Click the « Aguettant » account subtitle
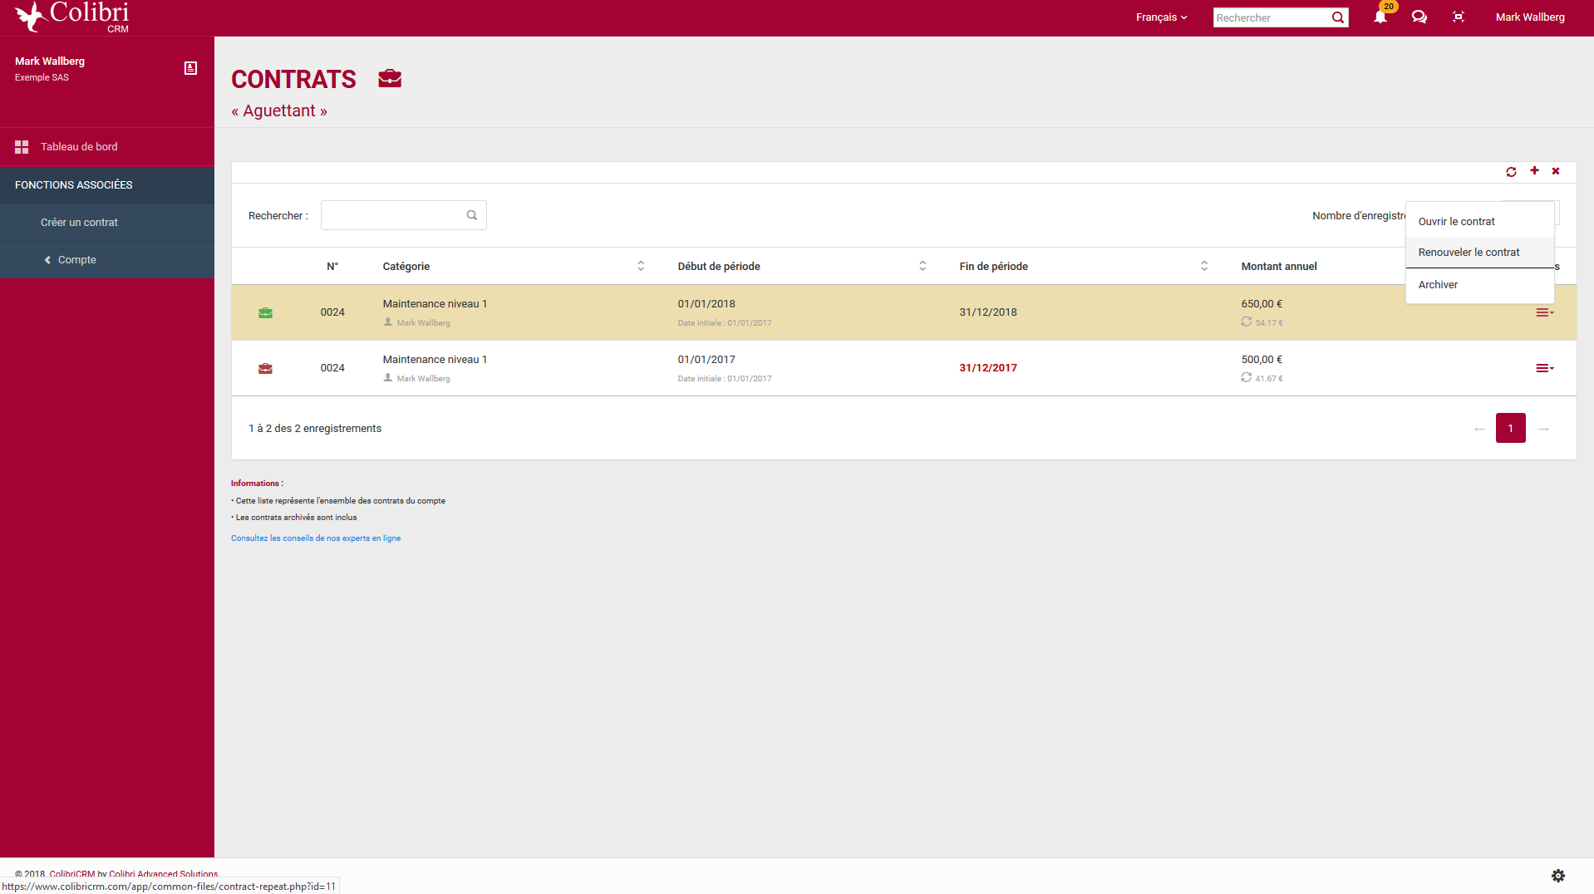The width and height of the screenshot is (1594, 894). pyautogui.click(x=279, y=111)
